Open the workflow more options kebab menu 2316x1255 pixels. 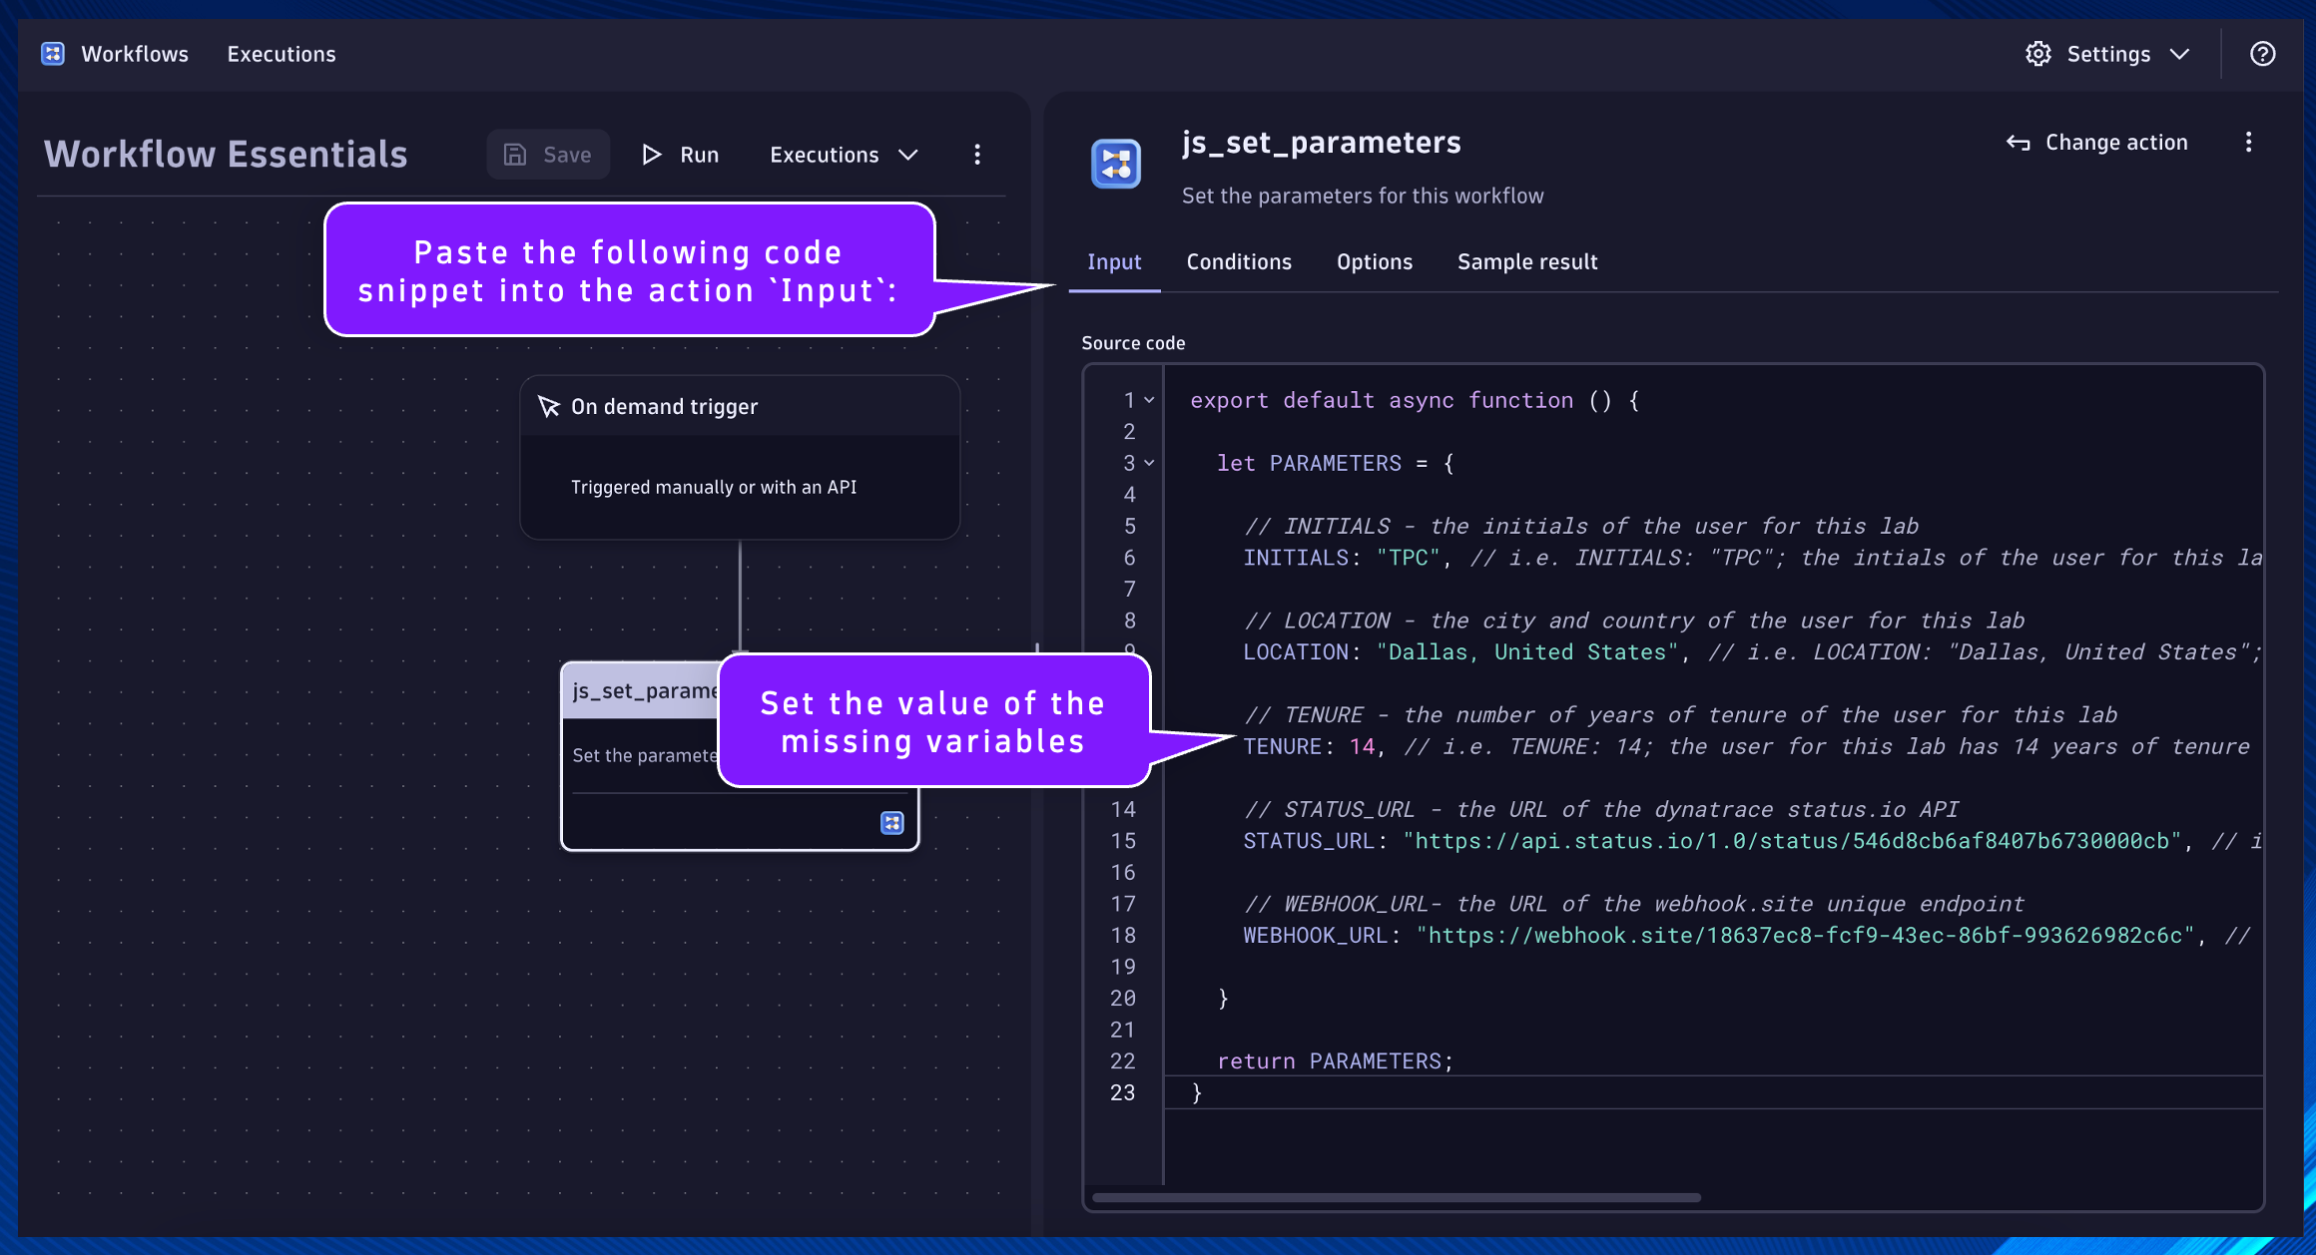pyautogui.click(x=977, y=155)
